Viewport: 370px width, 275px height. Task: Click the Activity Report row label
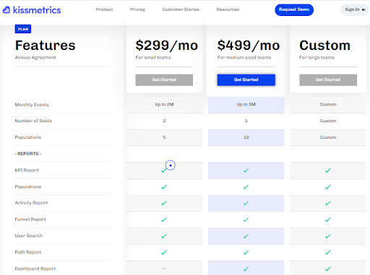point(31,203)
